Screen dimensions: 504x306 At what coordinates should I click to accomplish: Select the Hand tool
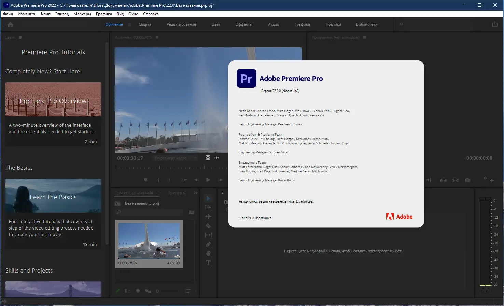[x=208, y=253]
